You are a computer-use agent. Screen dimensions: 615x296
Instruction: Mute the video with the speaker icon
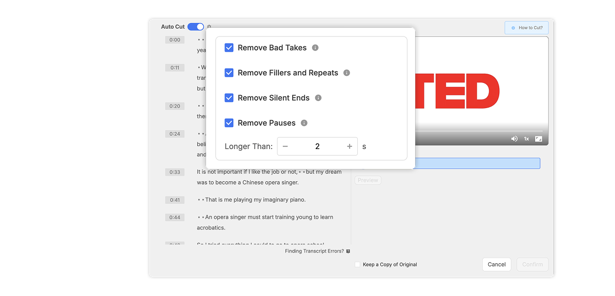point(514,138)
